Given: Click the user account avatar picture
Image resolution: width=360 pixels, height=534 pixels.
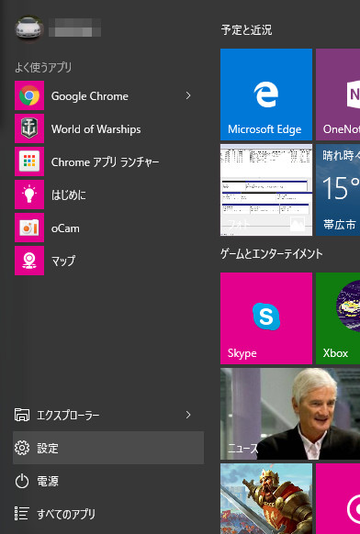Looking at the screenshot, I should (x=29, y=28).
